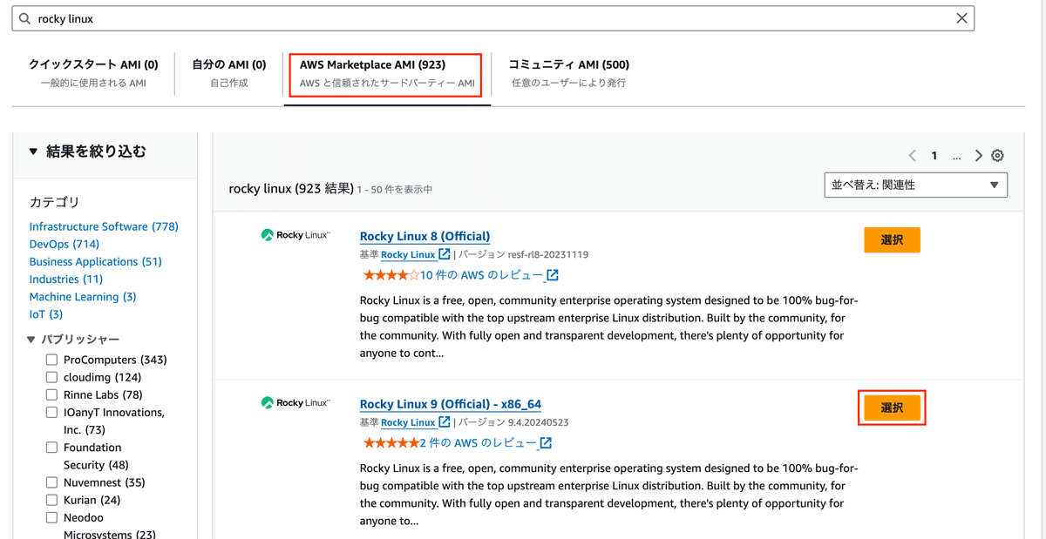Go to previous results page arrow

[x=913, y=156]
